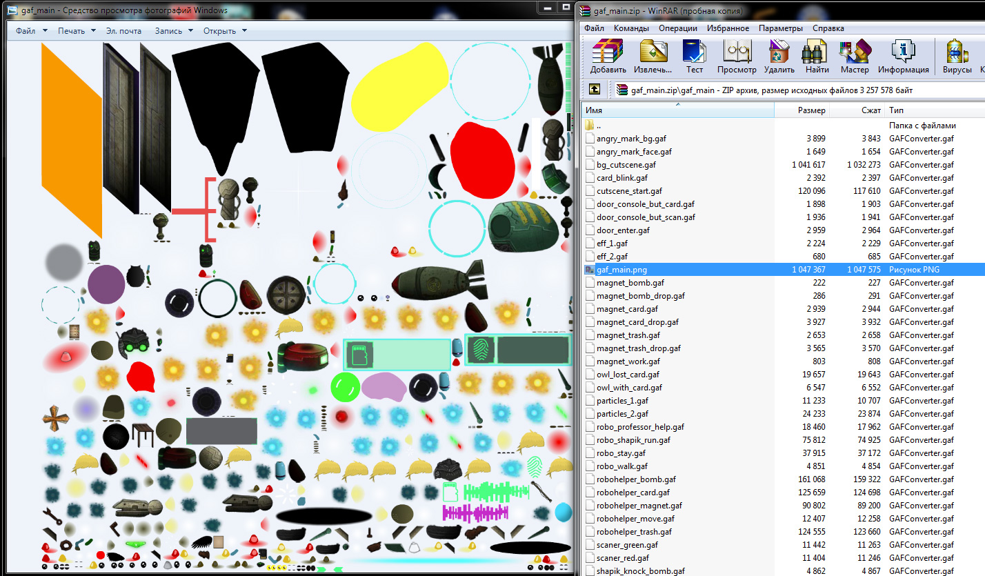Open the Параметры menu in WinRAR

(x=781, y=28)
